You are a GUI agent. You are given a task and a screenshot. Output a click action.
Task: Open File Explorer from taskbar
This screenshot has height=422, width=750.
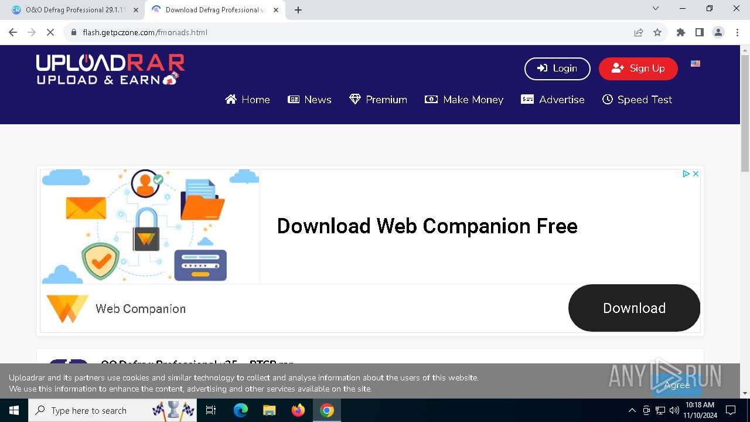pyautogui.click(x=269, y=410)
